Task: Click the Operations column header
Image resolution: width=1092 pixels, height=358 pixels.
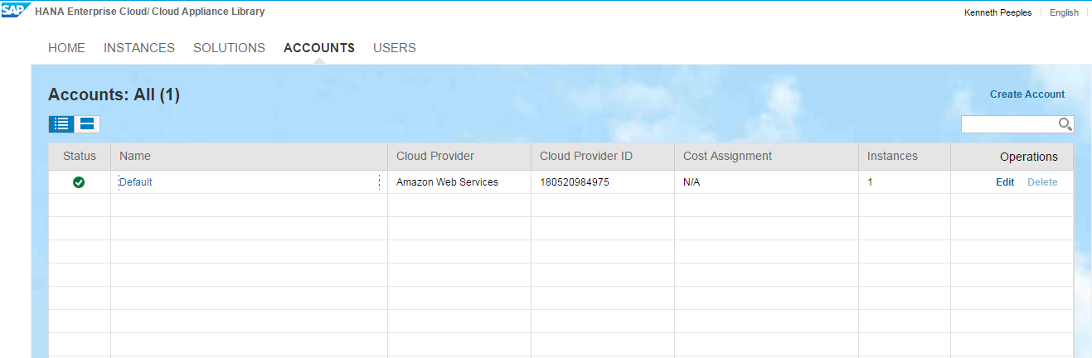Action: coord(1012,156)
